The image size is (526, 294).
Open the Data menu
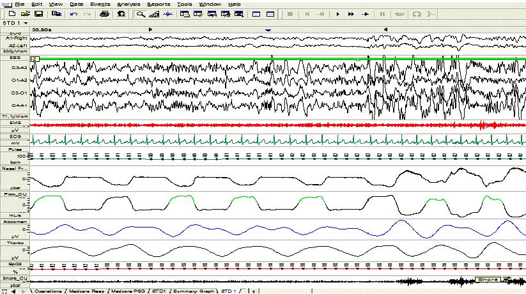point(77,4)
